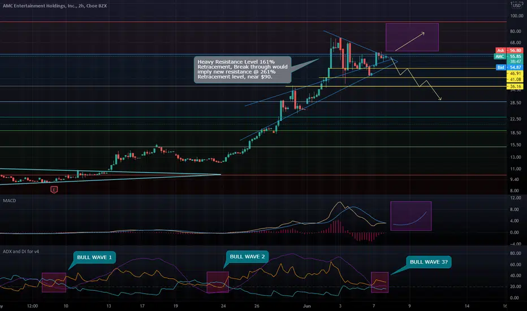Click the 12:00 time axis label
This screenshot has width=527, height=311.
click(33, 306)
